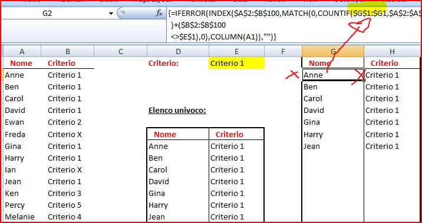Click 'Gina' in column D table

point(157,194)
